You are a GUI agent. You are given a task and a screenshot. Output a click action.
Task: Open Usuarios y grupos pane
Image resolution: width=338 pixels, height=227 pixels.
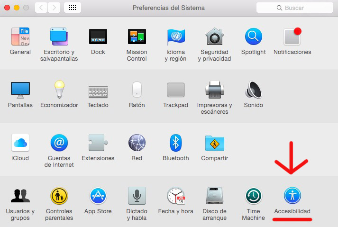point(20,196)
